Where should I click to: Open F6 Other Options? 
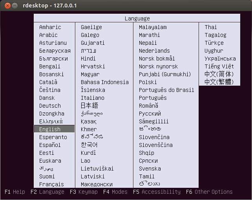pyautogui.click(x=209, y=192)
